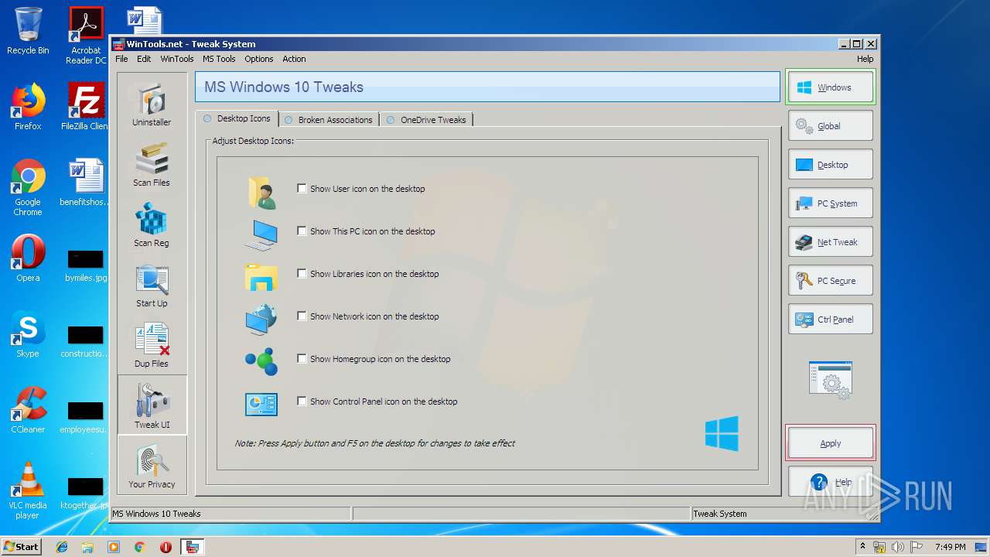Click the Network globe icon

tap(261, 320)
